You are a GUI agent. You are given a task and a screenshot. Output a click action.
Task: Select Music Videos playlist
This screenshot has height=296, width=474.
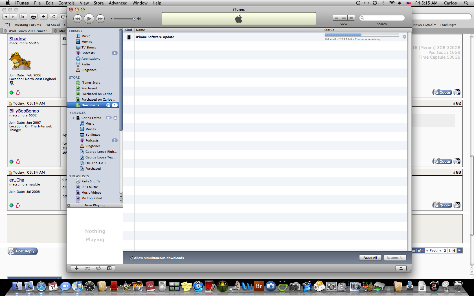click(91, 193)
